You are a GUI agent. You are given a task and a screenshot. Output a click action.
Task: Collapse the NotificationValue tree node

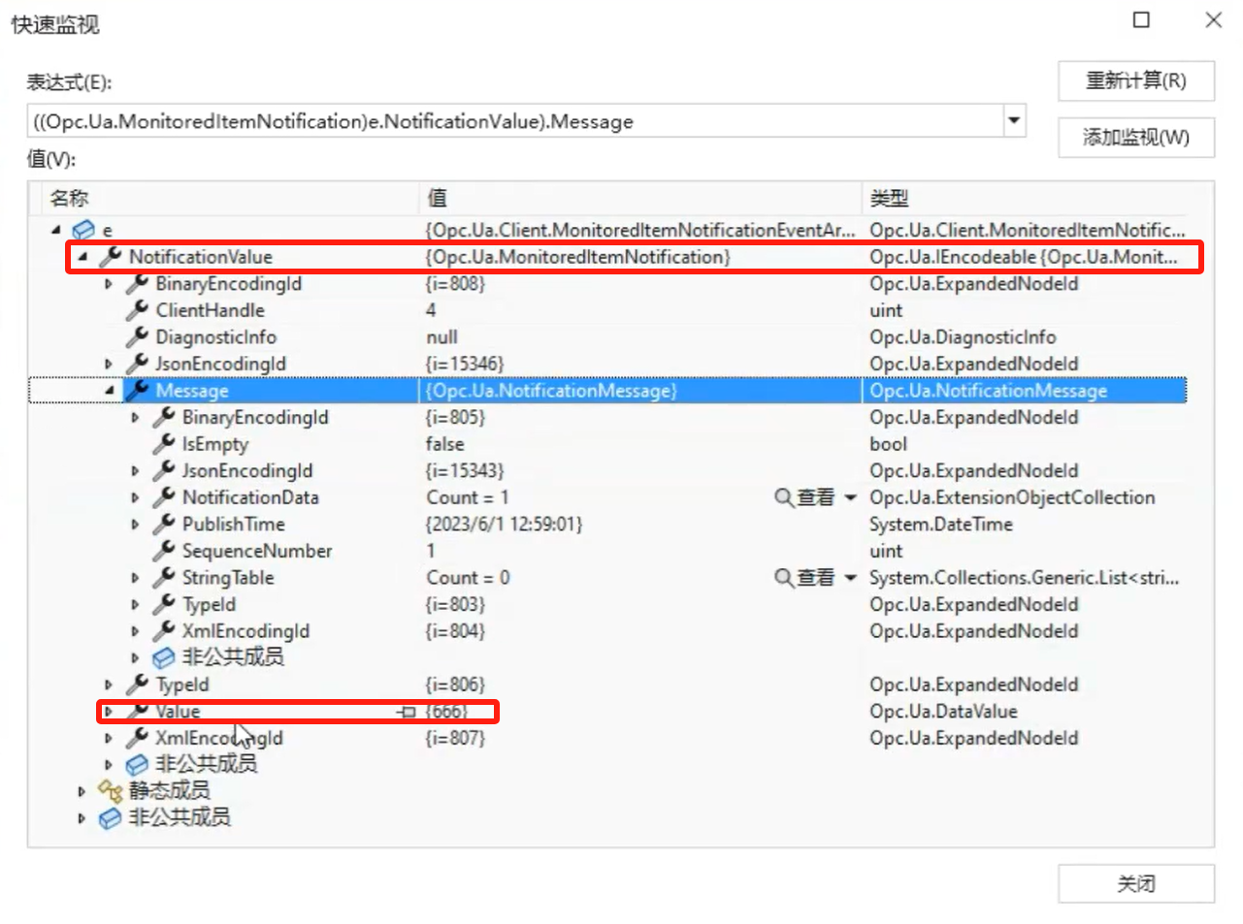pos(82,257)
